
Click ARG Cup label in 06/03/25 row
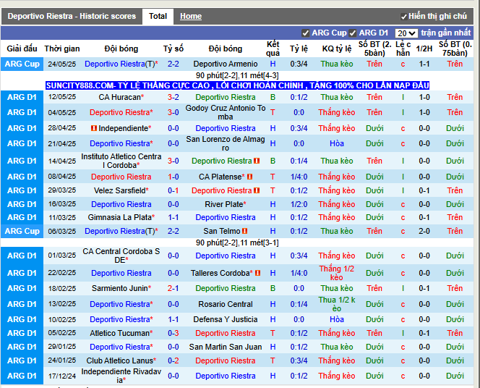(22, 231)
